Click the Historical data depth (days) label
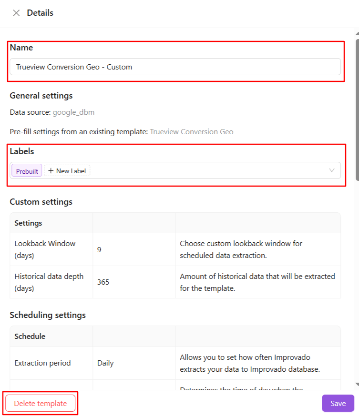Screen dimensions: 359x416 (x=49, y=282)
